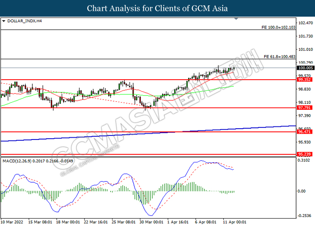The width and height of the screenshot is (315, 225).
Task: Click the 101.730 price axis value
Action: pyautogui.click(x=306, y=36)
